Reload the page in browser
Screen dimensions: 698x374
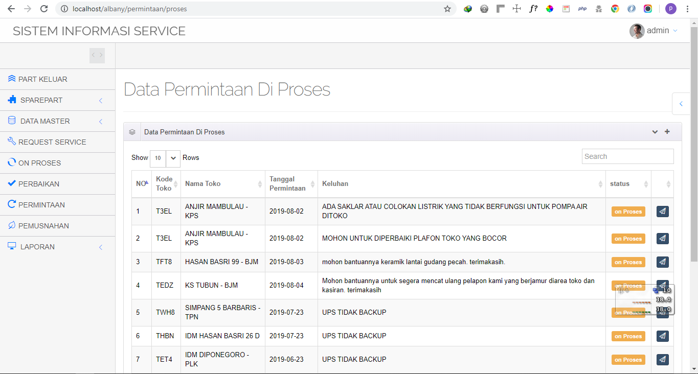pos(44,9)
